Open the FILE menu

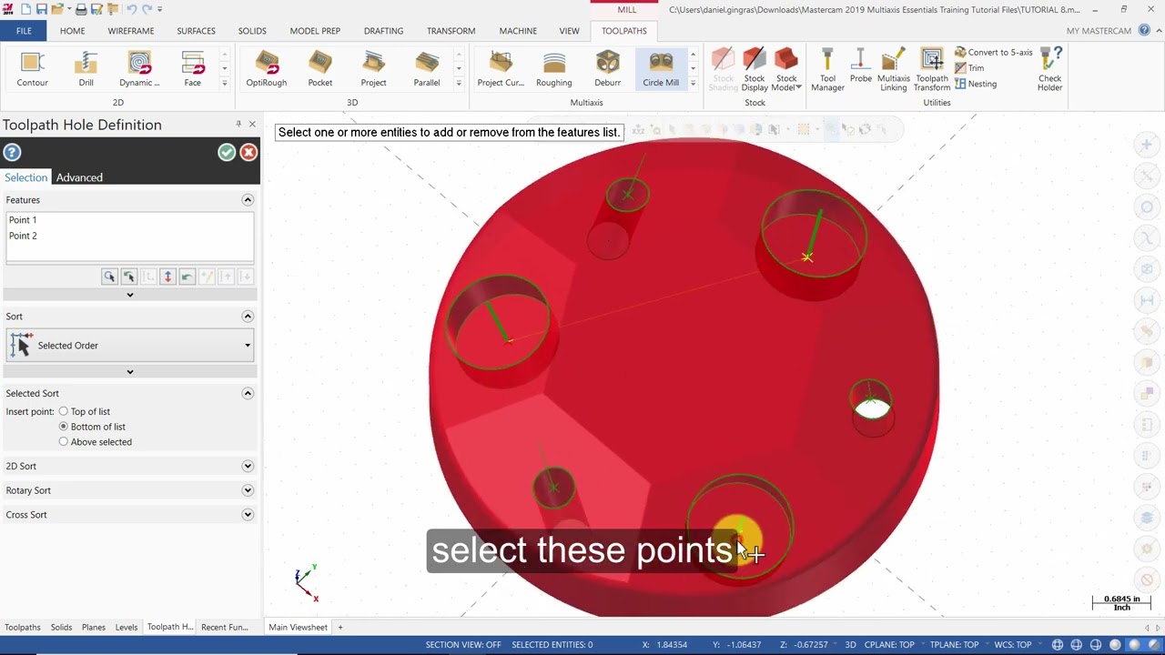click(x=24, y=31)
